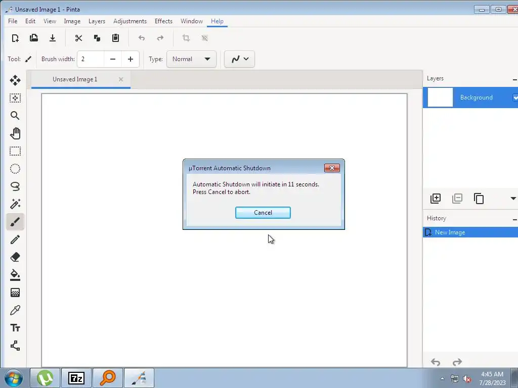The height and width of the screenshot is (388, 518).
Task: Collapse the History panel
Action: 515,219
